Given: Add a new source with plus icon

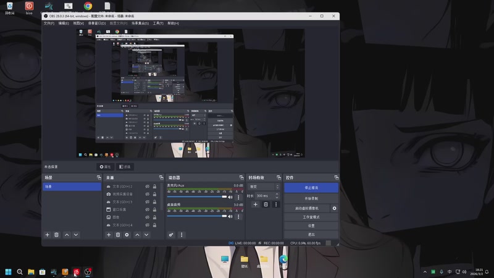Looking at the screenshot, I should point(109,235).
